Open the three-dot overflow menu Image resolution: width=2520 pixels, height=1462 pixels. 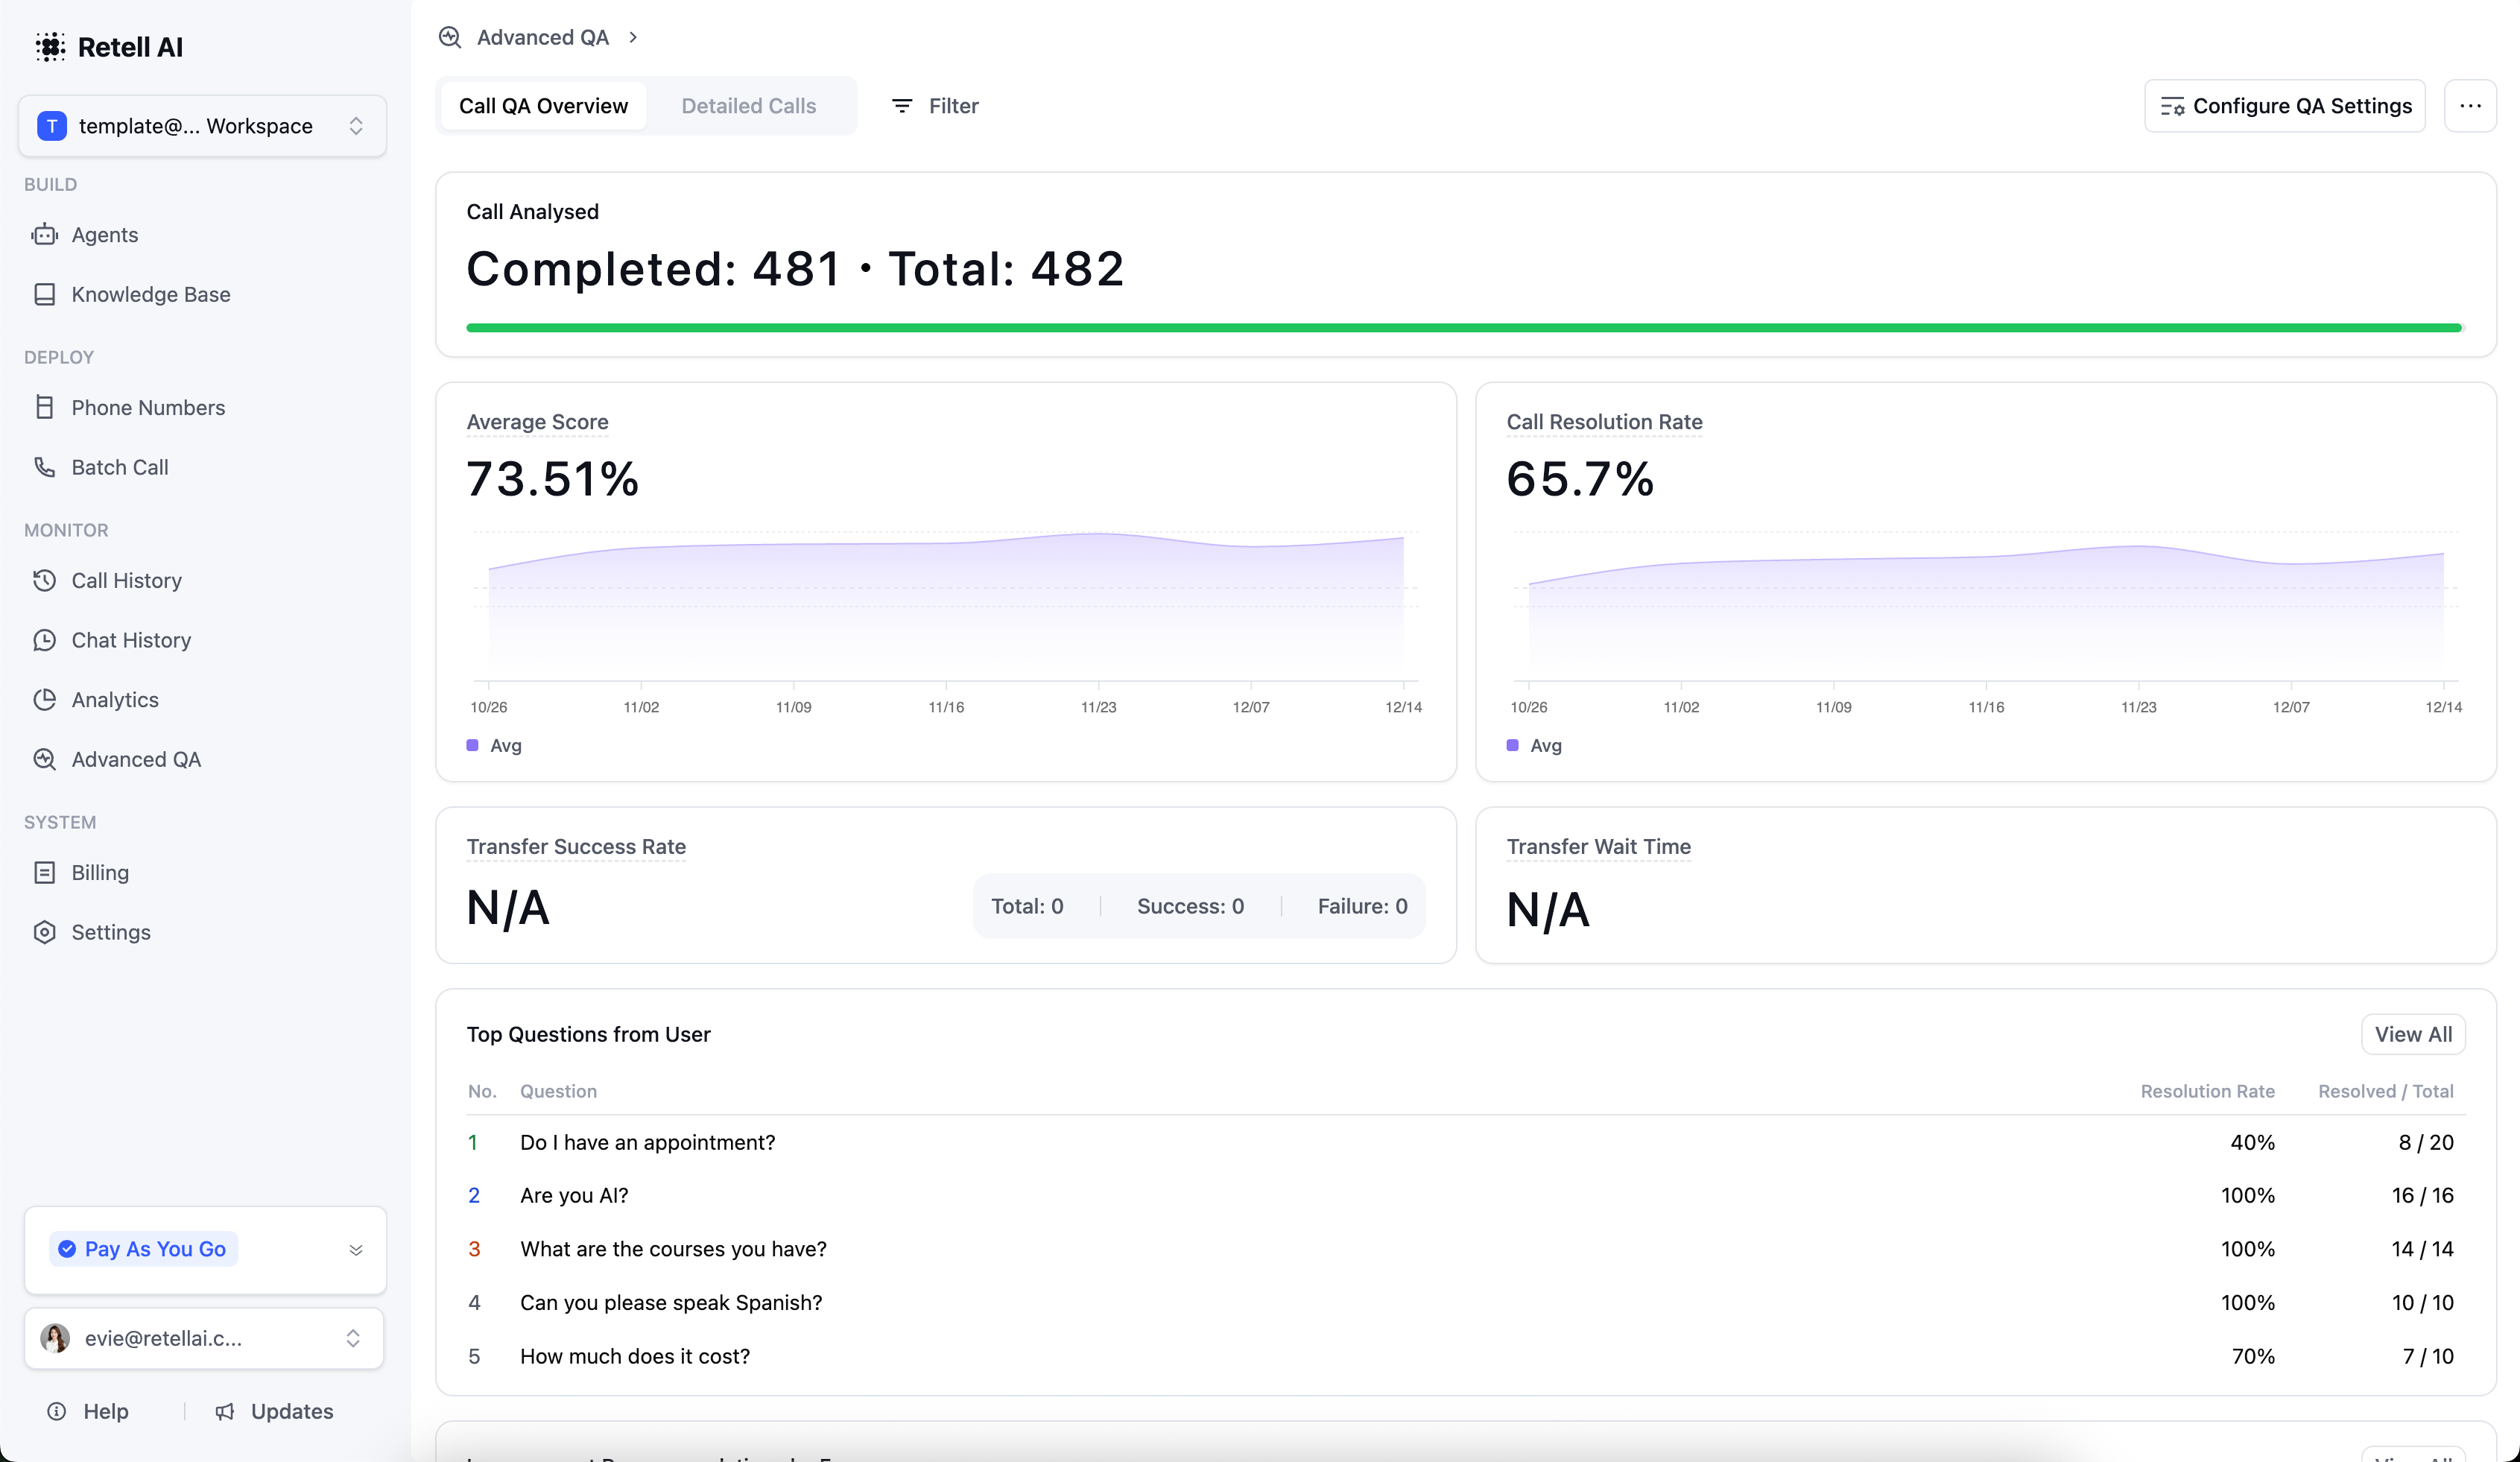coord(2471,105)
